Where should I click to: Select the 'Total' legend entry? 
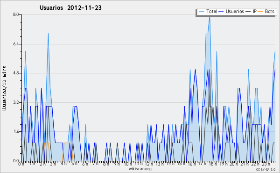[x=208, y=11]
